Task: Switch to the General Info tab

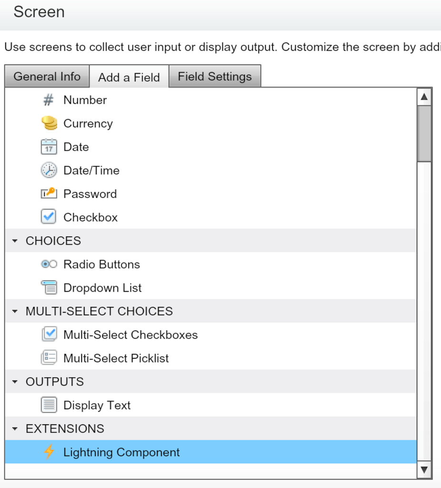Action: 47,77
